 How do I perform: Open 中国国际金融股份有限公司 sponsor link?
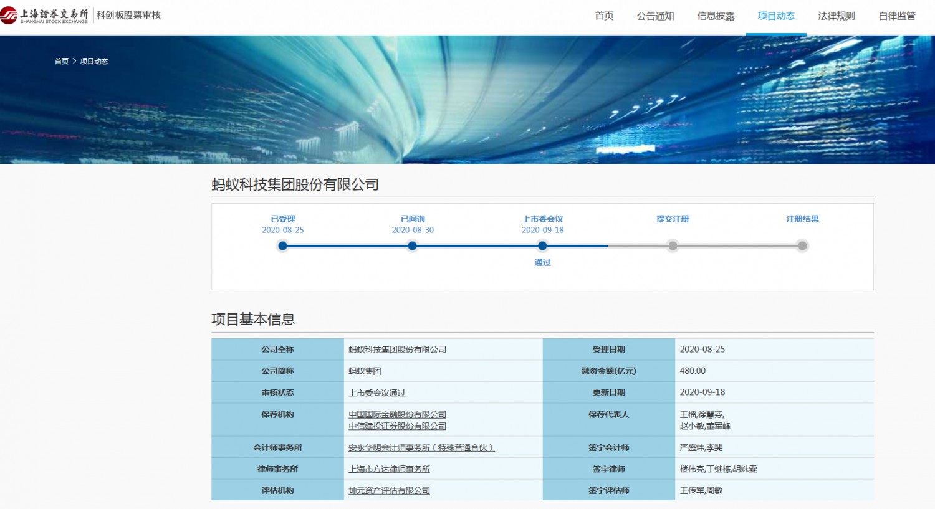coord(397,414)
